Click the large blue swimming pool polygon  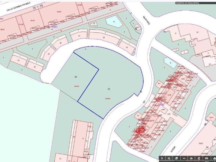pyautogui.click(x=114, y=22)
